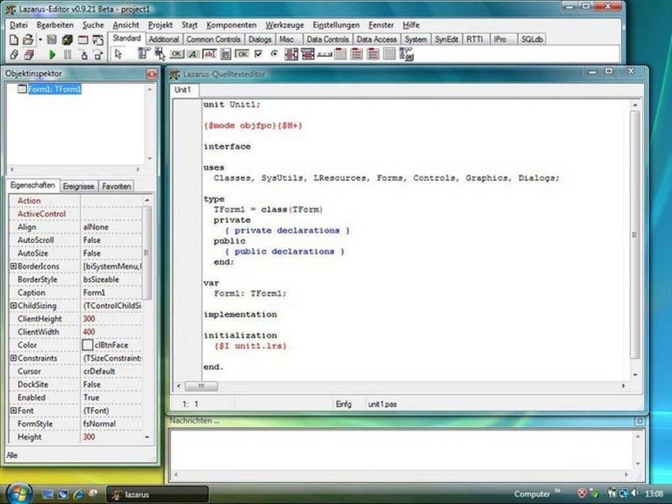Select the TButton 'OK' component in palette

pyautogui.click(x=176, y=54)
